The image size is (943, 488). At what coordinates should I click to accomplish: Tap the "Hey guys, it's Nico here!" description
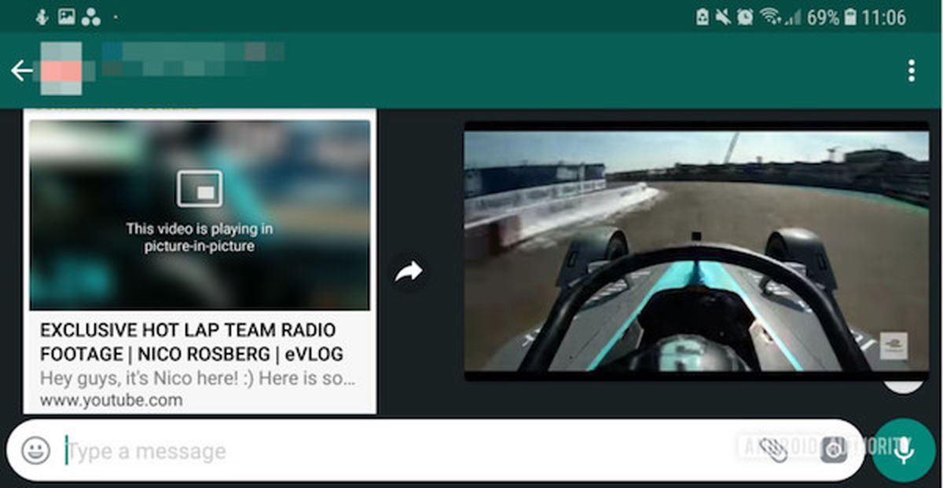pyautogui.click(x=198, y=379)
